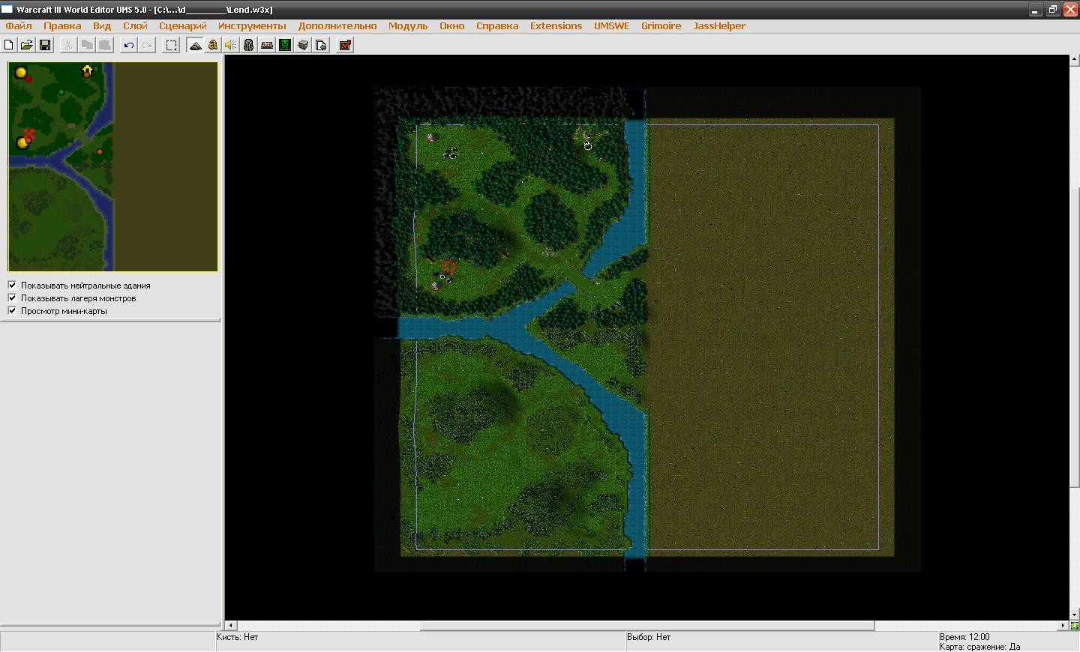This screenshot has height=652, width=1080.
Task: Toggle Показывать лагеря монстров checkbox
Action: pyautogui.click(x=12, y=298)
